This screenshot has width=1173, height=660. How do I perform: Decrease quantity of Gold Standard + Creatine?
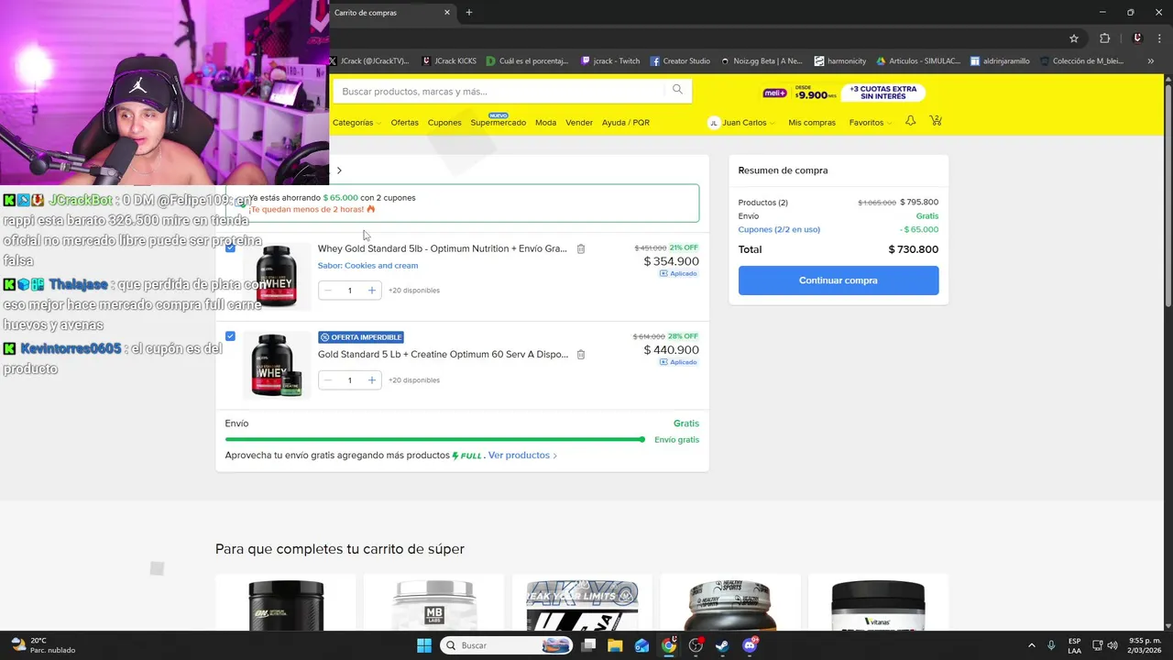(328, 379)
